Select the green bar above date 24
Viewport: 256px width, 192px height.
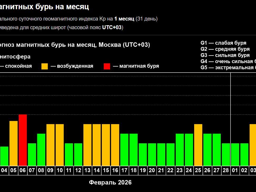[x=189, y=150]
